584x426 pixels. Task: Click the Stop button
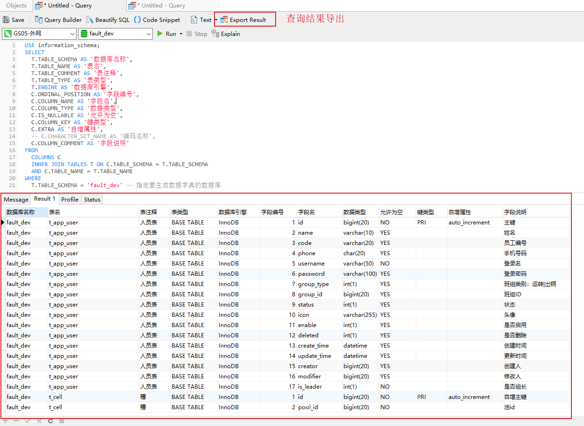[197, 34]
